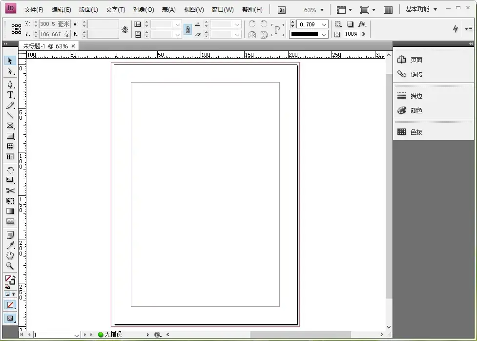Click rotate 90° counter-clockwise icon

click(264, 24)
